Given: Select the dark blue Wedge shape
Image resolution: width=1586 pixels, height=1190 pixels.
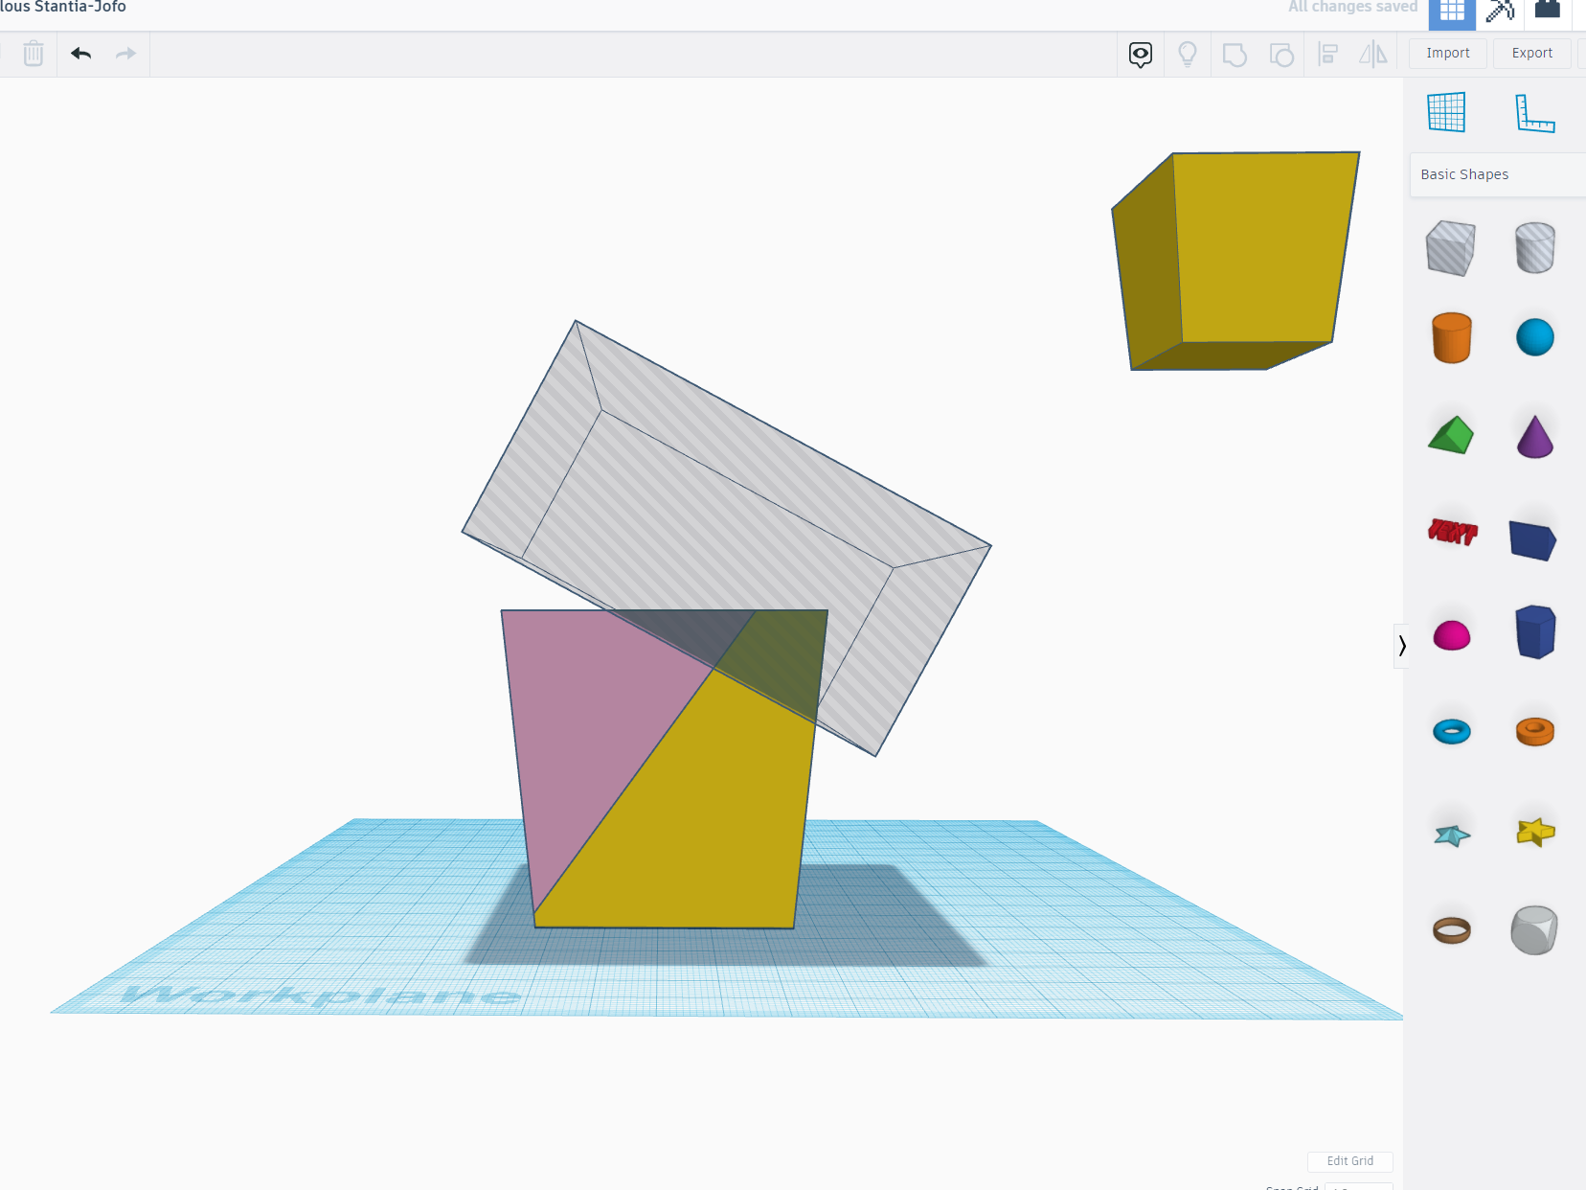Looking at the screenshot, I should [x=1532, y=540].
